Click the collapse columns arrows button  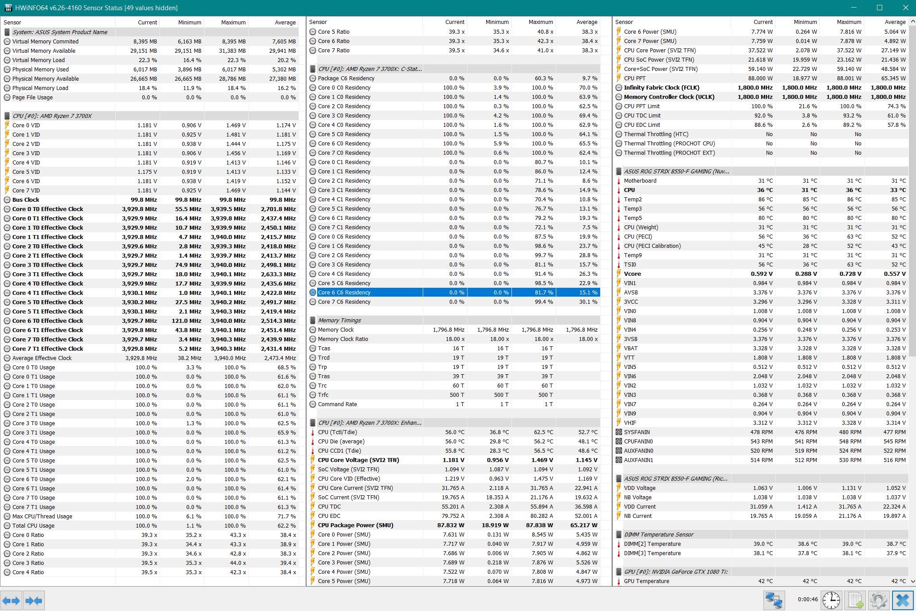pos(34,601)
